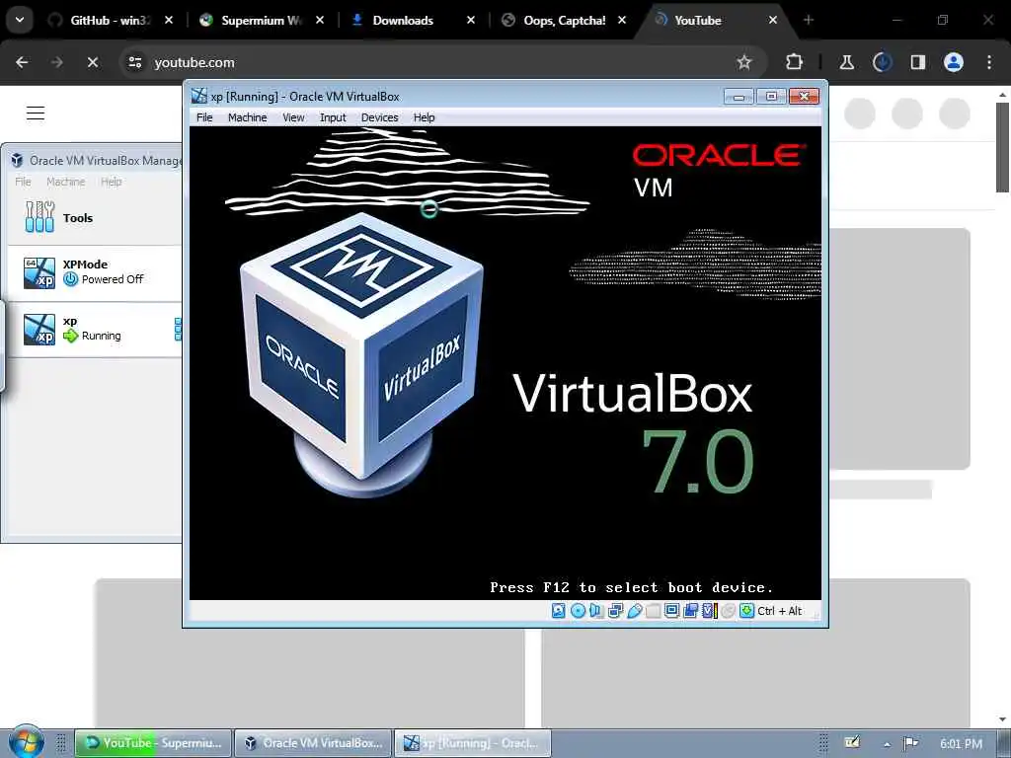
Task: Close the YouTube browser tab
Action: pyautogui.click(x=772, y=20)
